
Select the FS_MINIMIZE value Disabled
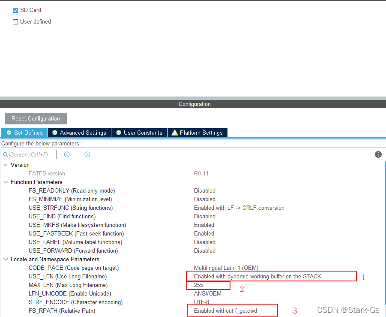205,199
